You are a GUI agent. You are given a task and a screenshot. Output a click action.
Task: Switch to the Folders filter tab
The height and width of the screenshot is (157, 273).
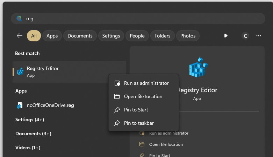coord(163,36)
